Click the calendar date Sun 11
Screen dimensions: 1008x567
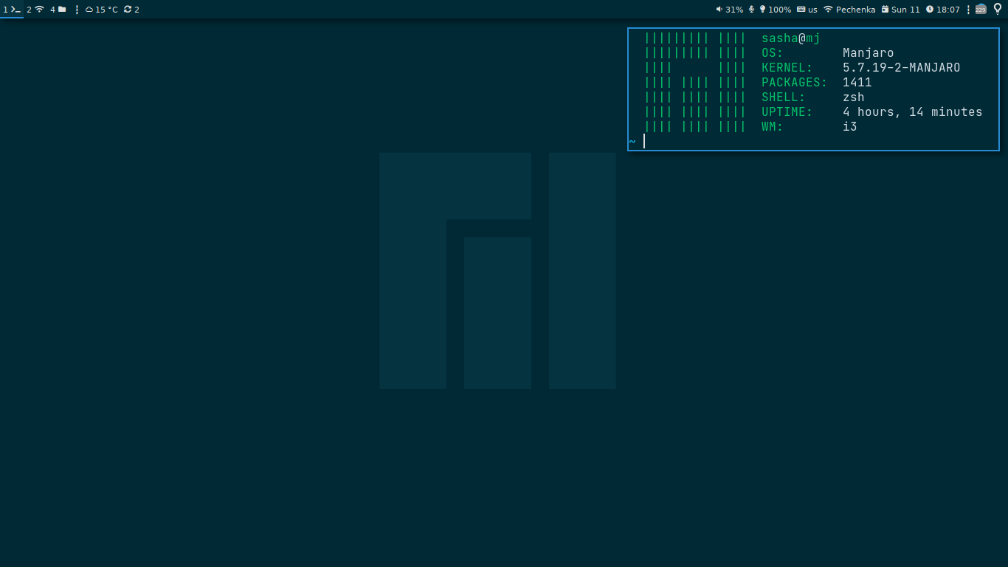[900, 10]
